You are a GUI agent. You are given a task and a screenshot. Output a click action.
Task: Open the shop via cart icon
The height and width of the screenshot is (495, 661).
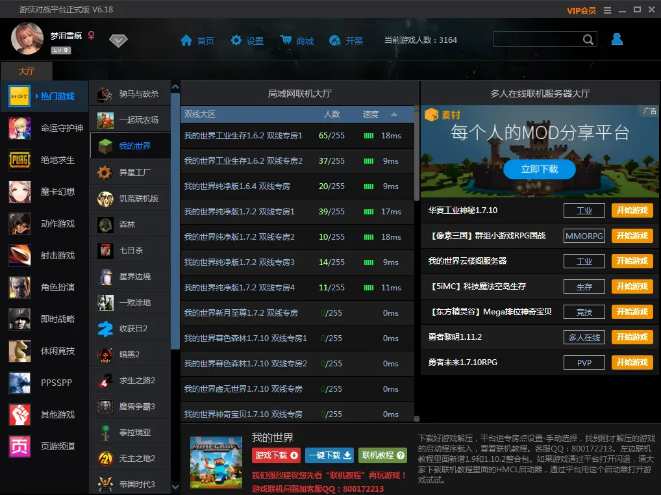coord(286,40)
